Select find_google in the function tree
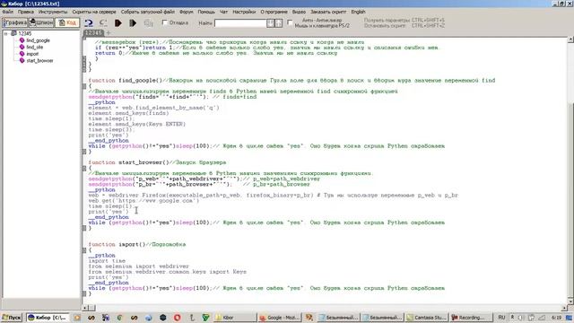Viewport: 574px width, 323px height. click(38, 40)
